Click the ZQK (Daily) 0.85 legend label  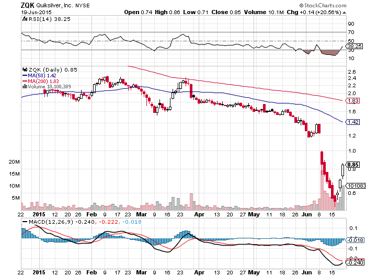point(53,70)
